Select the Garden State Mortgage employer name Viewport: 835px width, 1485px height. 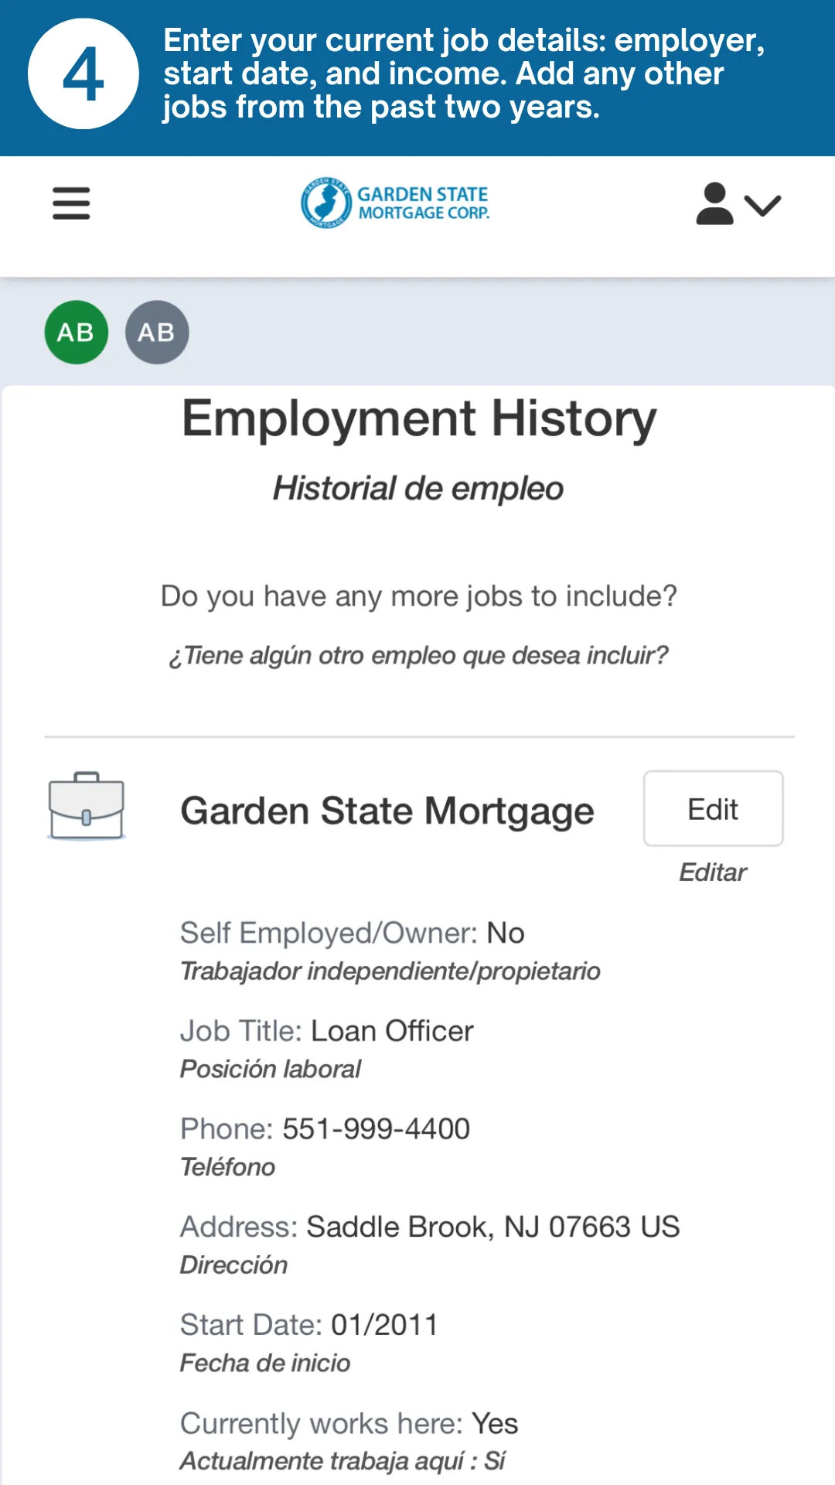(x=387, y=811)
